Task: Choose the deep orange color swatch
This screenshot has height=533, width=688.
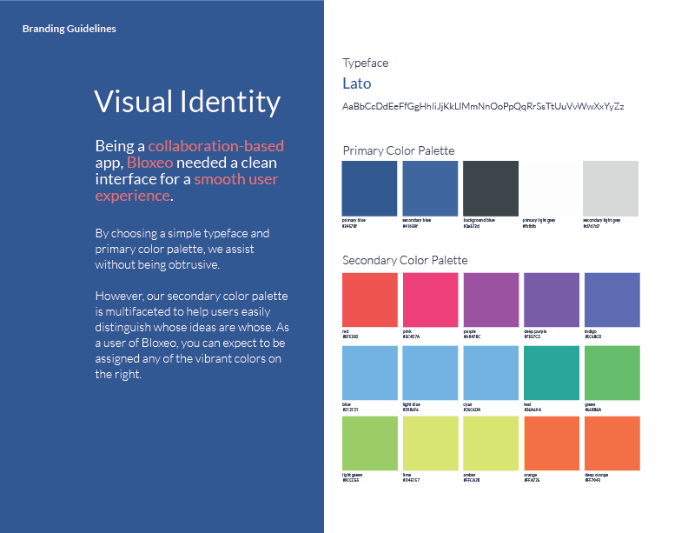Action: click(x=612, y=443)
